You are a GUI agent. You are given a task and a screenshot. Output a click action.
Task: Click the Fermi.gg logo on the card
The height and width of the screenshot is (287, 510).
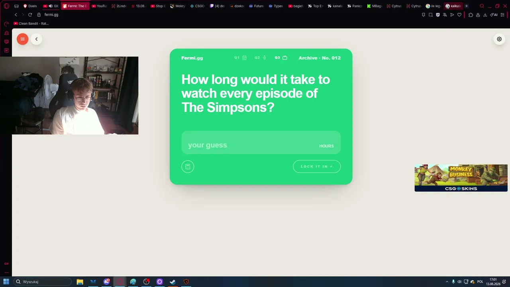pos(192,58)
